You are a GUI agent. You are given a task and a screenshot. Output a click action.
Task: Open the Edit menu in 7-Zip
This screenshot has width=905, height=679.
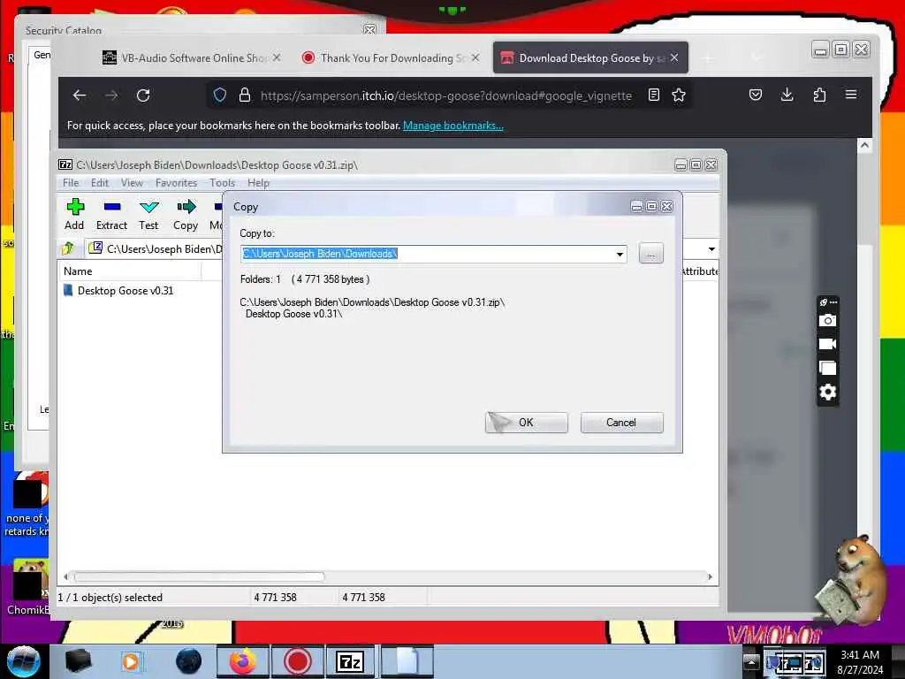pyautogui.click(x=100, y=183)
